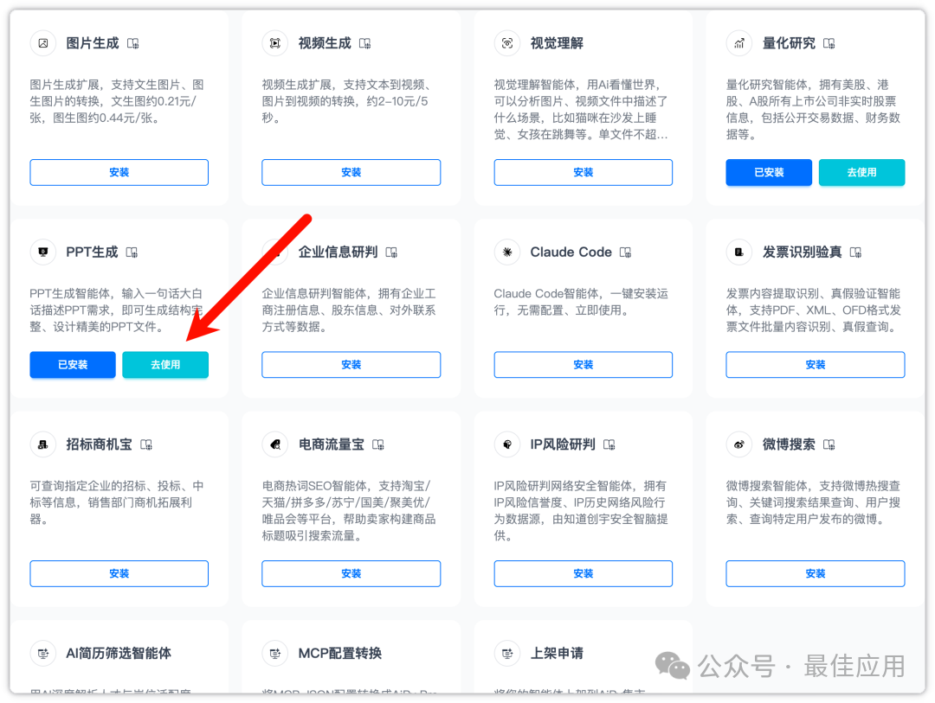
Task: Click the 微博搜索 Weibo icon
Action: (738, 444)
